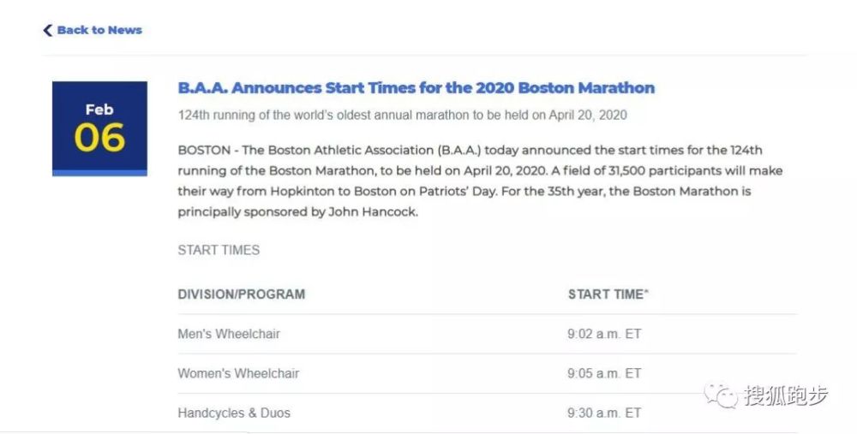
Task: Click the Feb month label
Action: pyautogui.click(x=99, y=110)
